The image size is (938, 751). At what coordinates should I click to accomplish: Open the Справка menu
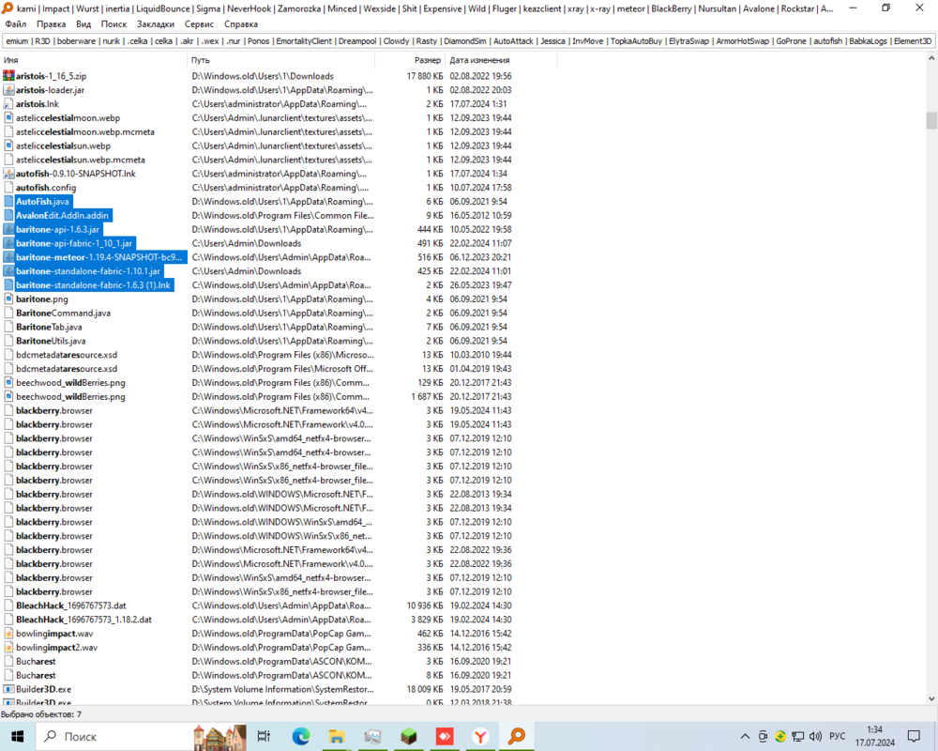click(x=240, y=24)
